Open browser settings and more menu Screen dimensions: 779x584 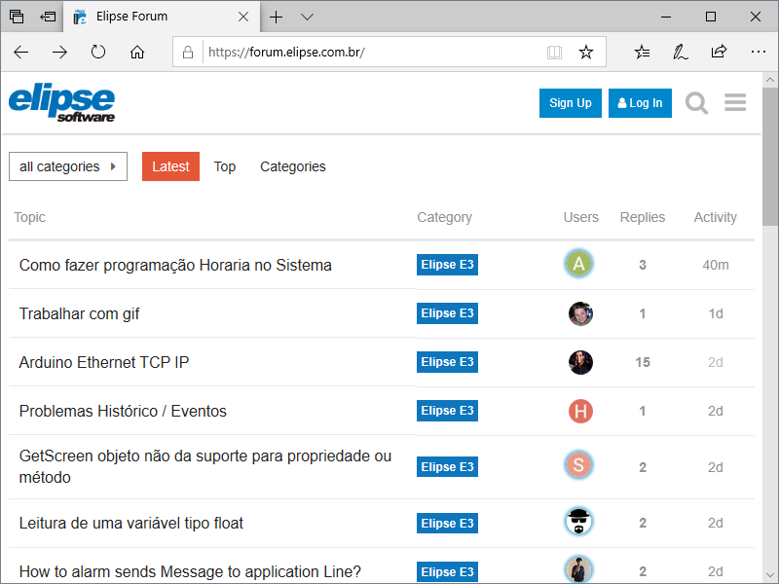(x=758, y=52)
